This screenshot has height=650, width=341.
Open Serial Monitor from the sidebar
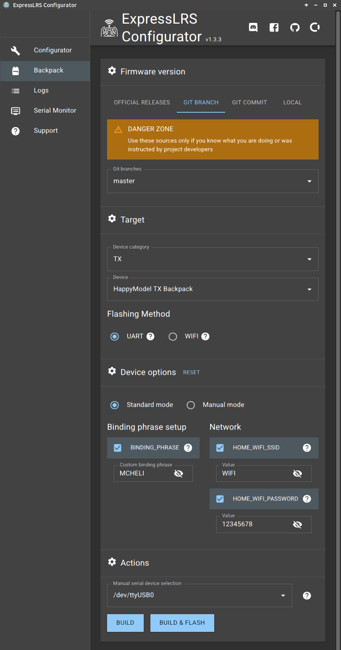click(x=55, y=111)
